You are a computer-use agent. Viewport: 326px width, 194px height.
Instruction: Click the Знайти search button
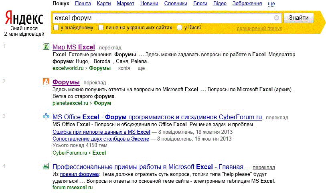(299, 18)
